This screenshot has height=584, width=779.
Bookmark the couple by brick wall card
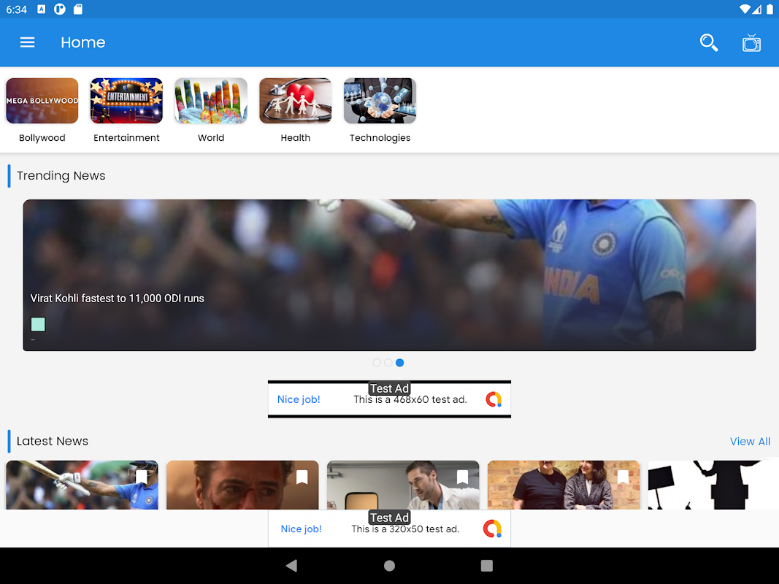[623, 477]
